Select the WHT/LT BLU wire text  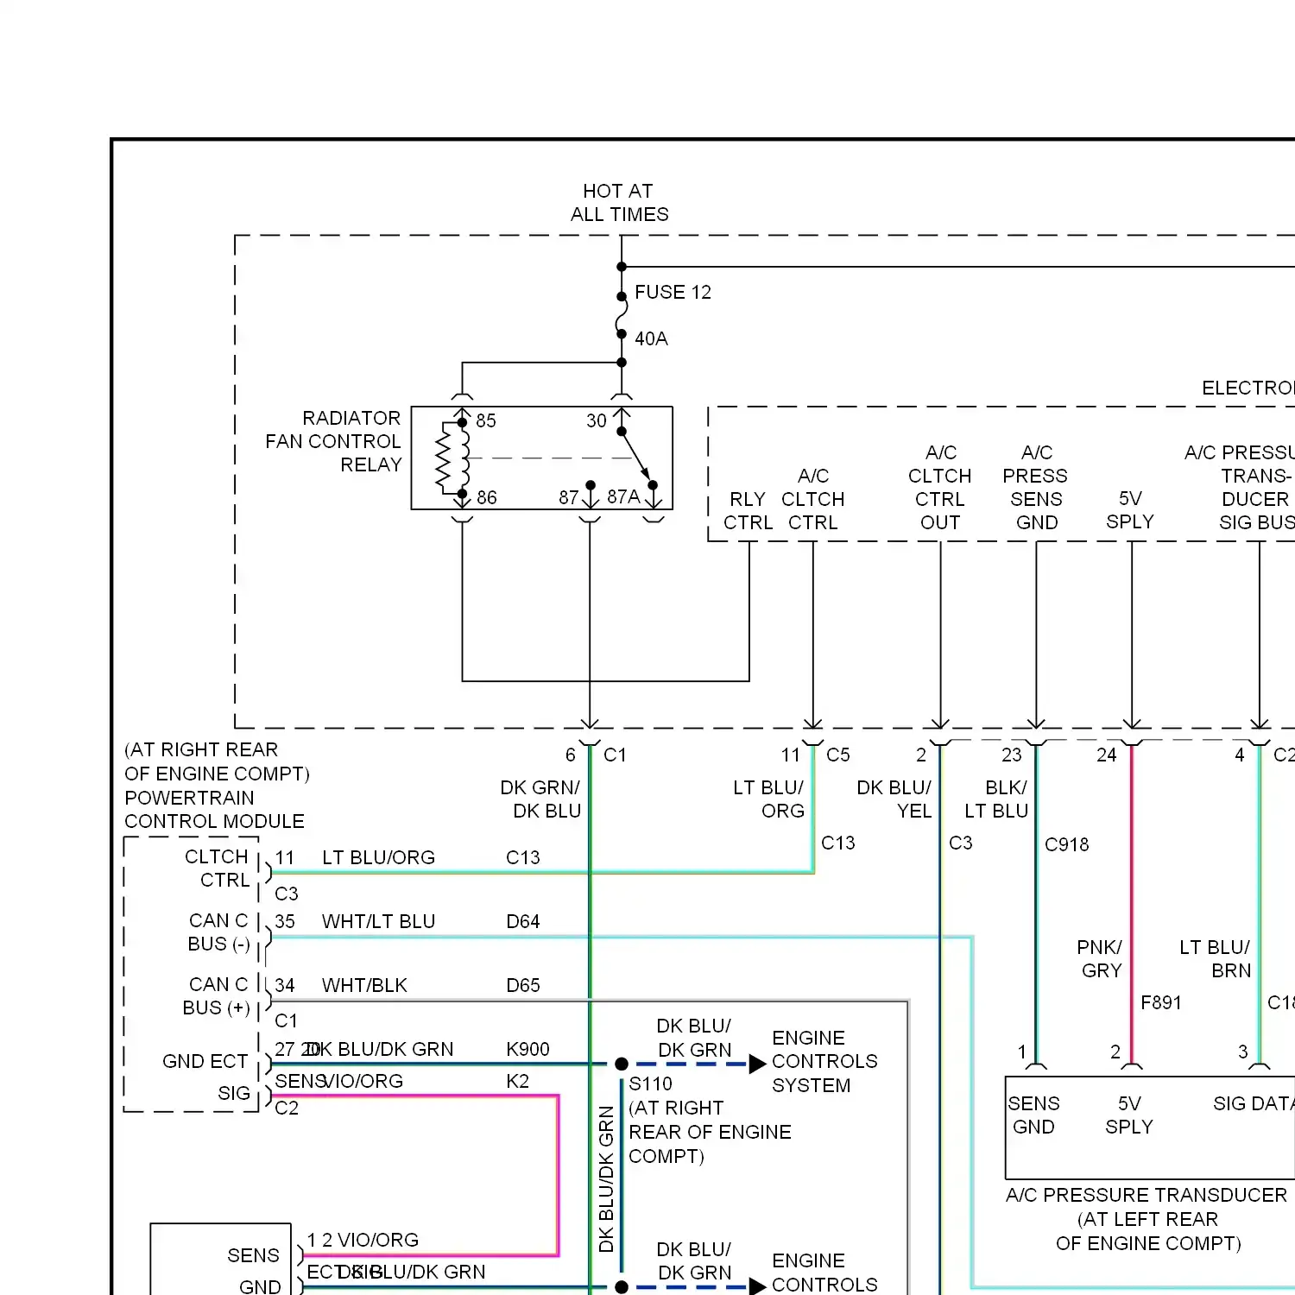click(x=378, y=921)
